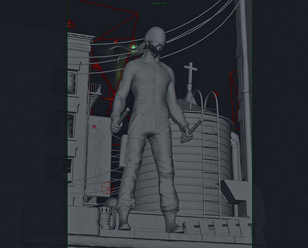
Task: Select the character's beanie hat mesh
Action: pos(155,34)
